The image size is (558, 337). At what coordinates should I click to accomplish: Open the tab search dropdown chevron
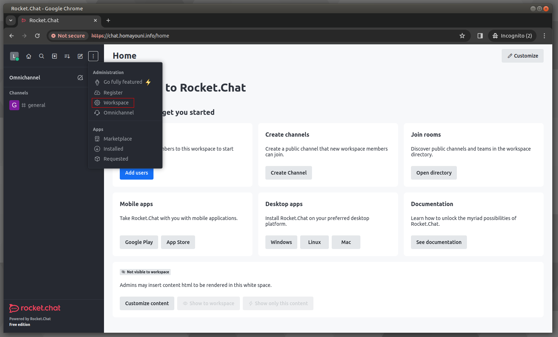11,20
